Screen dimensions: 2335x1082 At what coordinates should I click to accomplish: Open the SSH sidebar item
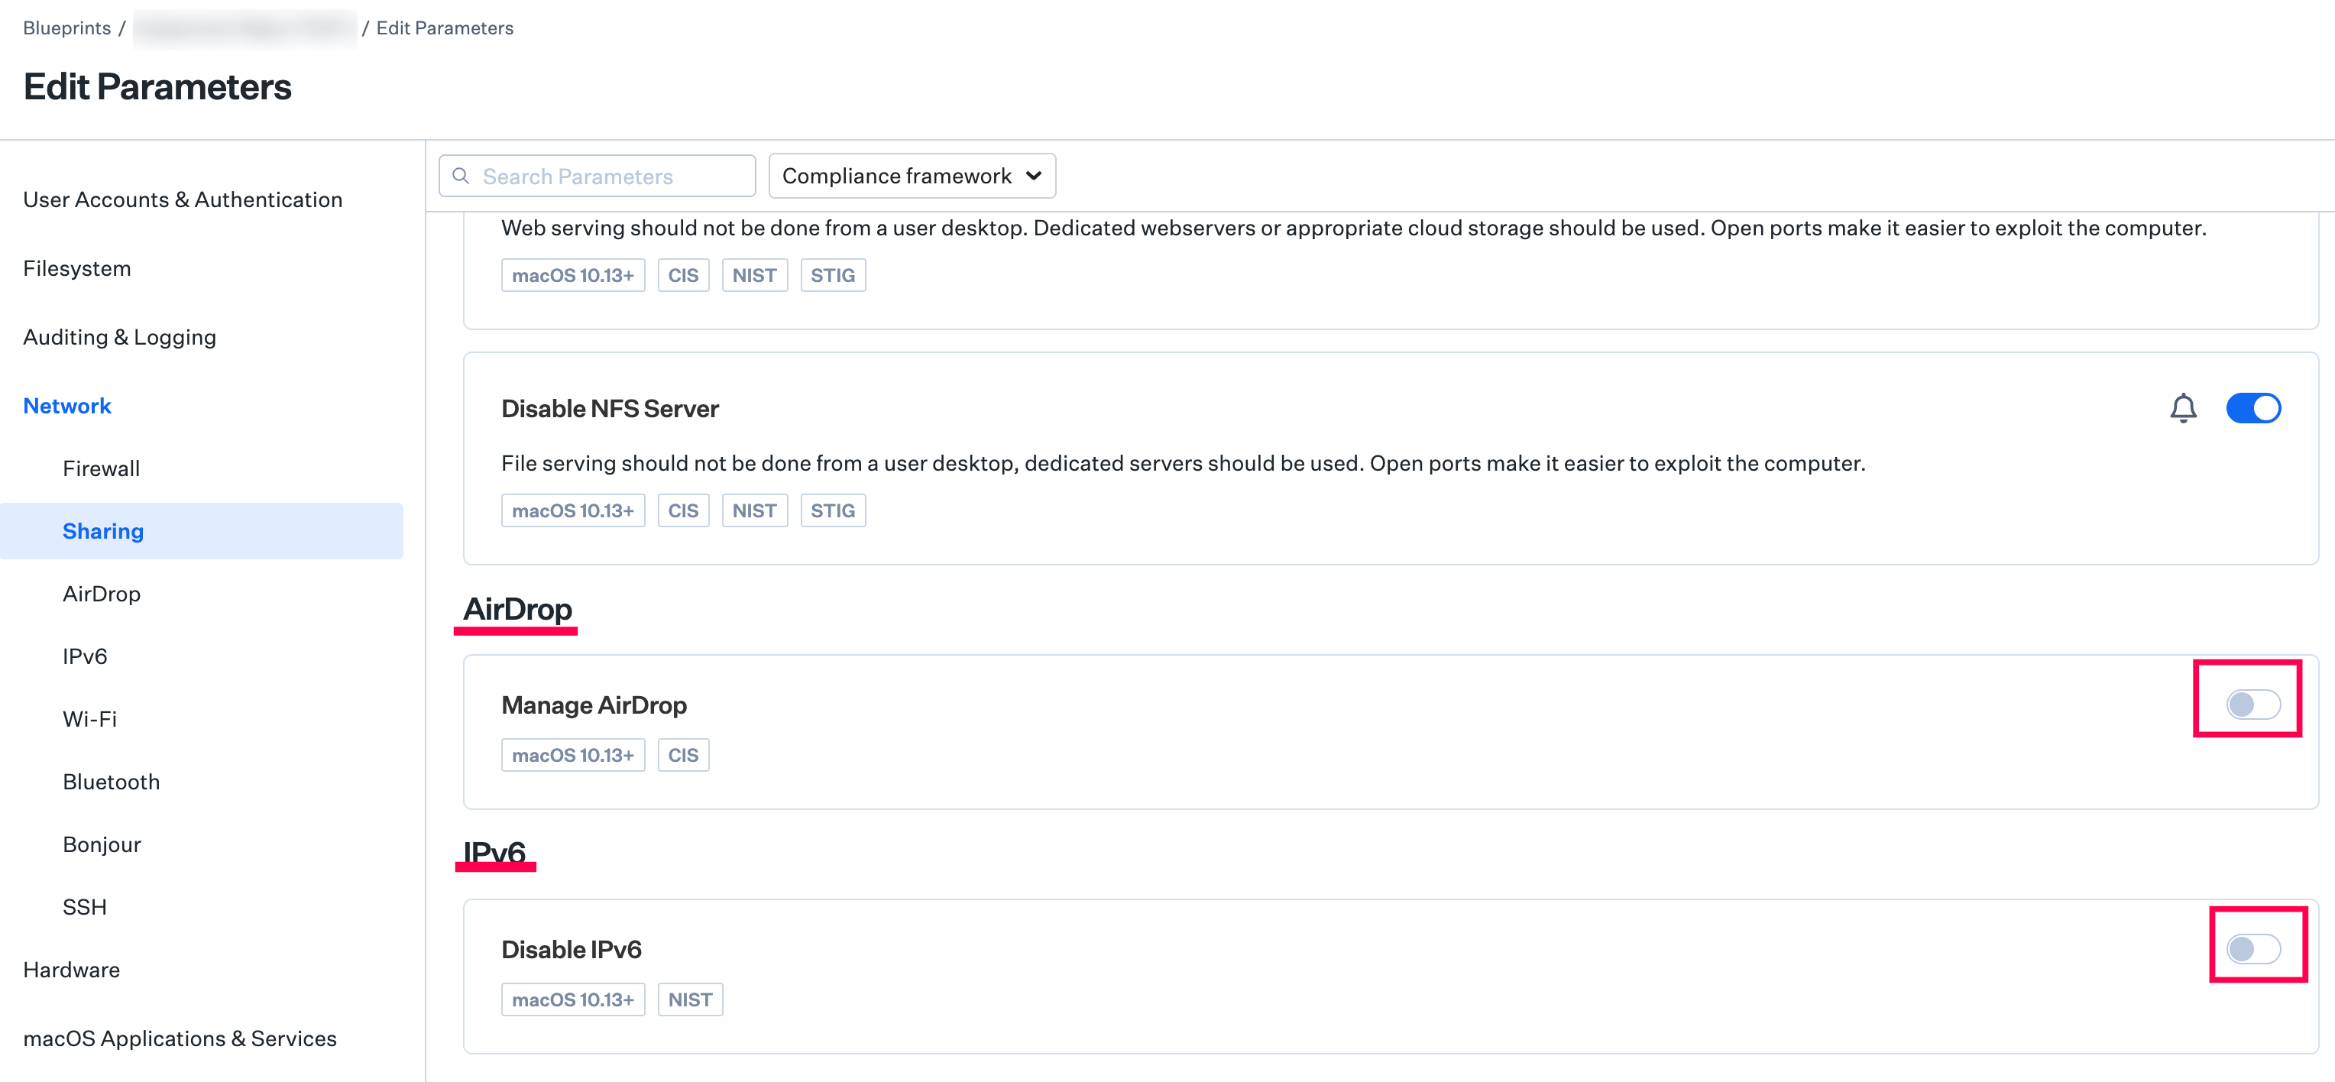84,907
